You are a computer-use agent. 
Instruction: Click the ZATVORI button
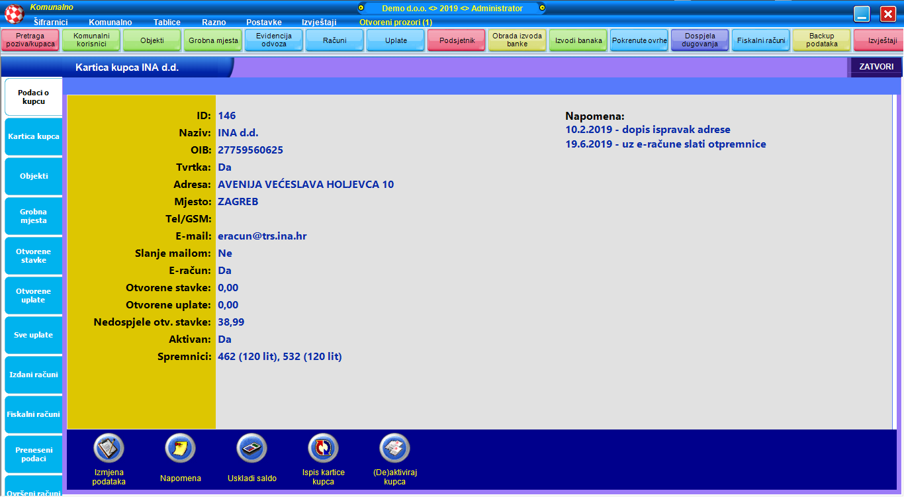tap(876, 67)
